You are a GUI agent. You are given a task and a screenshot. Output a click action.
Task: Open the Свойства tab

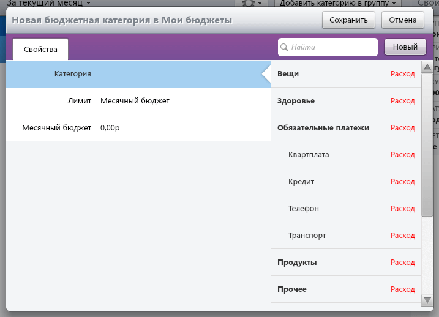[x=40, y=49]
